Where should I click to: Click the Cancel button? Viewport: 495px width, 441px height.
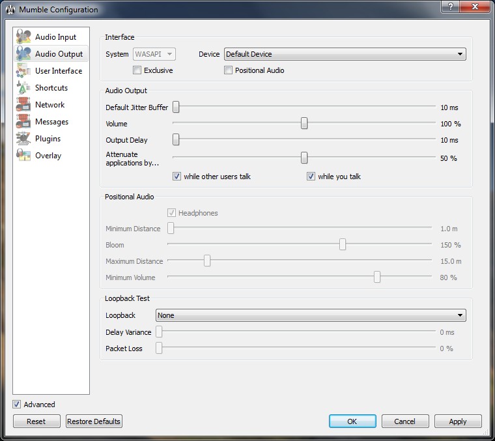[405, 421]
